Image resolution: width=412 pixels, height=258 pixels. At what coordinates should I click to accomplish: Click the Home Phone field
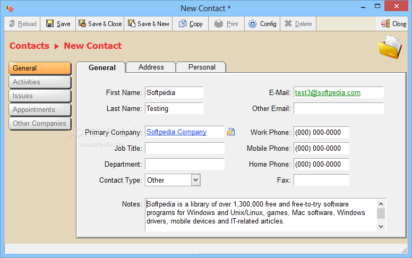321,164
